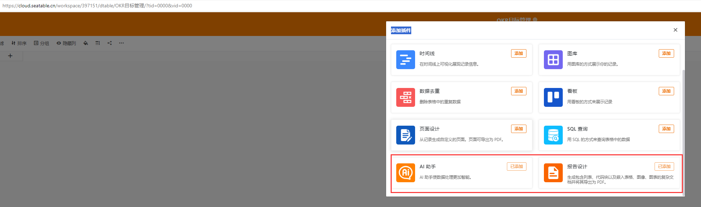Click the Timeline plugin icon
701x207 pixels.
click(x=405, y=60)
